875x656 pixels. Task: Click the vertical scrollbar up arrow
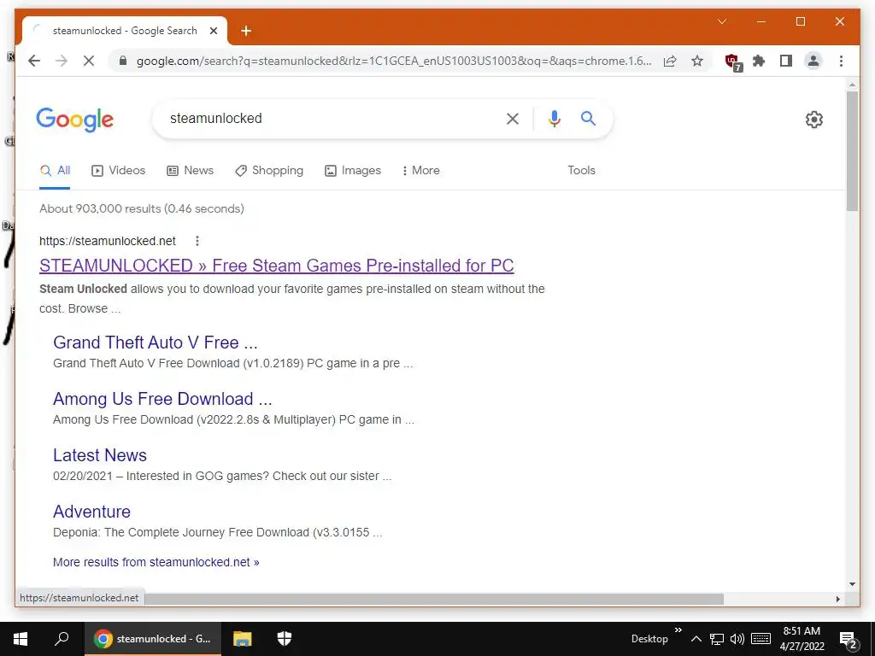(x=852, y=85)
